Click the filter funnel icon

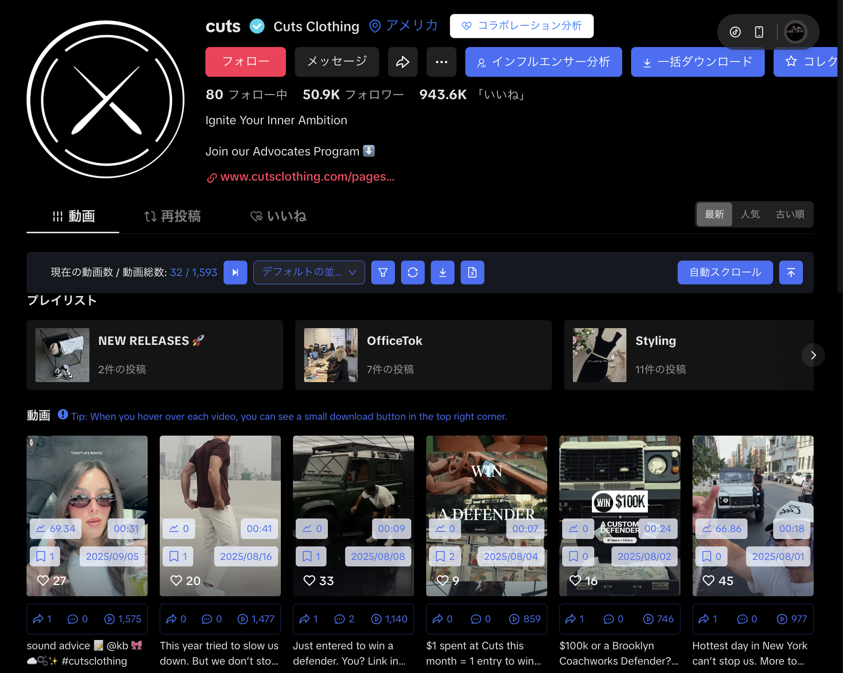tap(383, 272)
